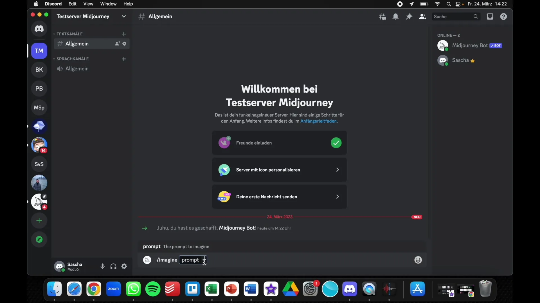Open Discord home direct messages

click(x=39, y=29)
